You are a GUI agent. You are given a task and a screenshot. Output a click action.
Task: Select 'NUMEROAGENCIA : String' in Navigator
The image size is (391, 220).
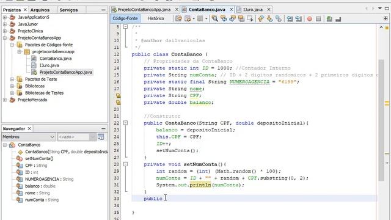49,179
